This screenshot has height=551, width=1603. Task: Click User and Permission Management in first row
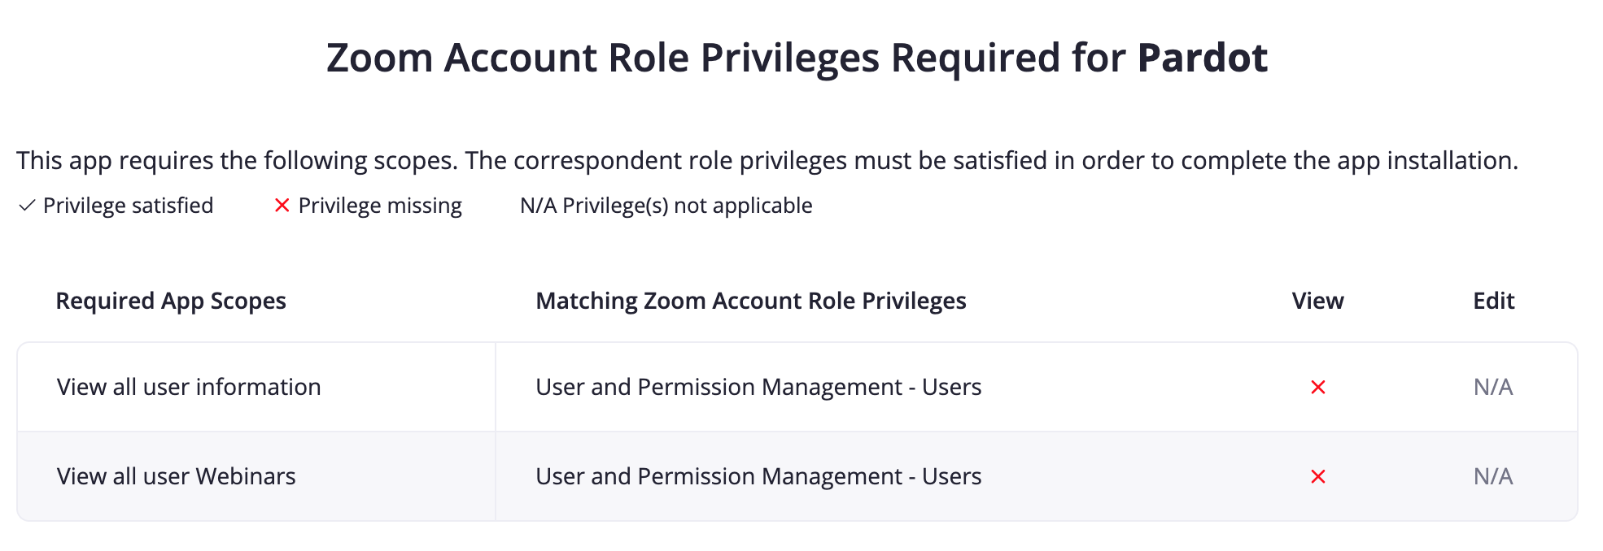click(x=758, y=387)
